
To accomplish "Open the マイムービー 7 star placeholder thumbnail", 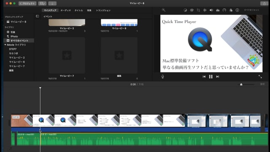I will 67,55.
